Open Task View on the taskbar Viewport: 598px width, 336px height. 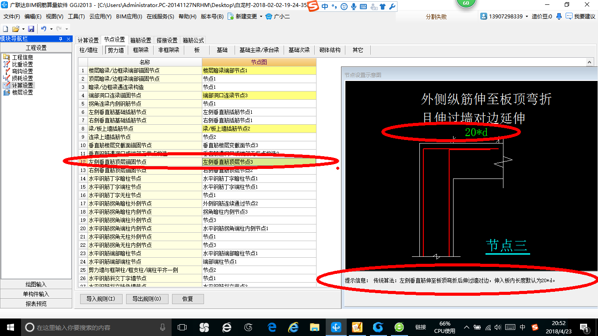coord(182,327)
